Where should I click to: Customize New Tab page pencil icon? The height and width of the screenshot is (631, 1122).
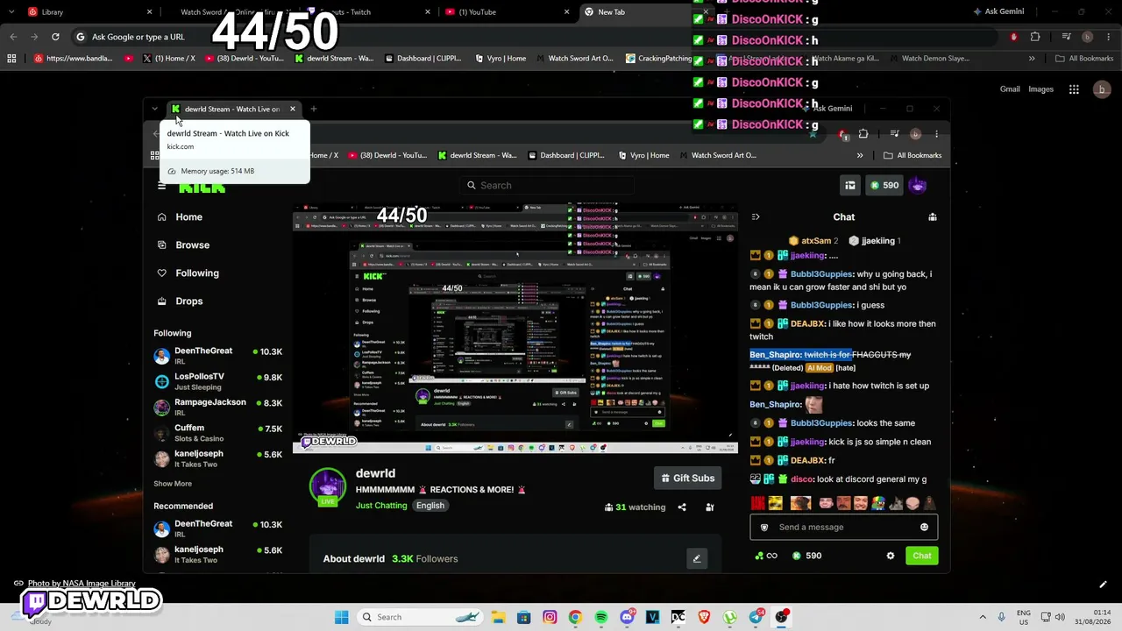tap(1103, 585)
